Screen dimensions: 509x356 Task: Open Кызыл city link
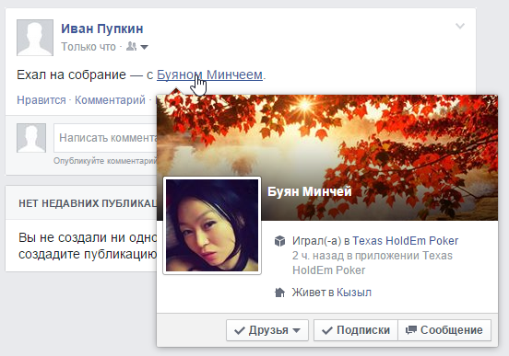(354, 293)
